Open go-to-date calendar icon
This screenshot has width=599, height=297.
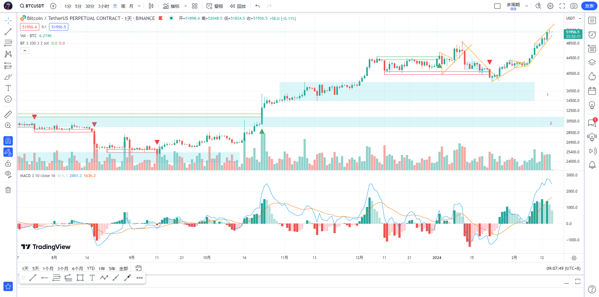[x=139, y=268]
